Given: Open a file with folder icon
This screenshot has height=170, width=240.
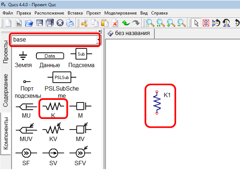Looking at the screenshot, I should click(29, 23).
